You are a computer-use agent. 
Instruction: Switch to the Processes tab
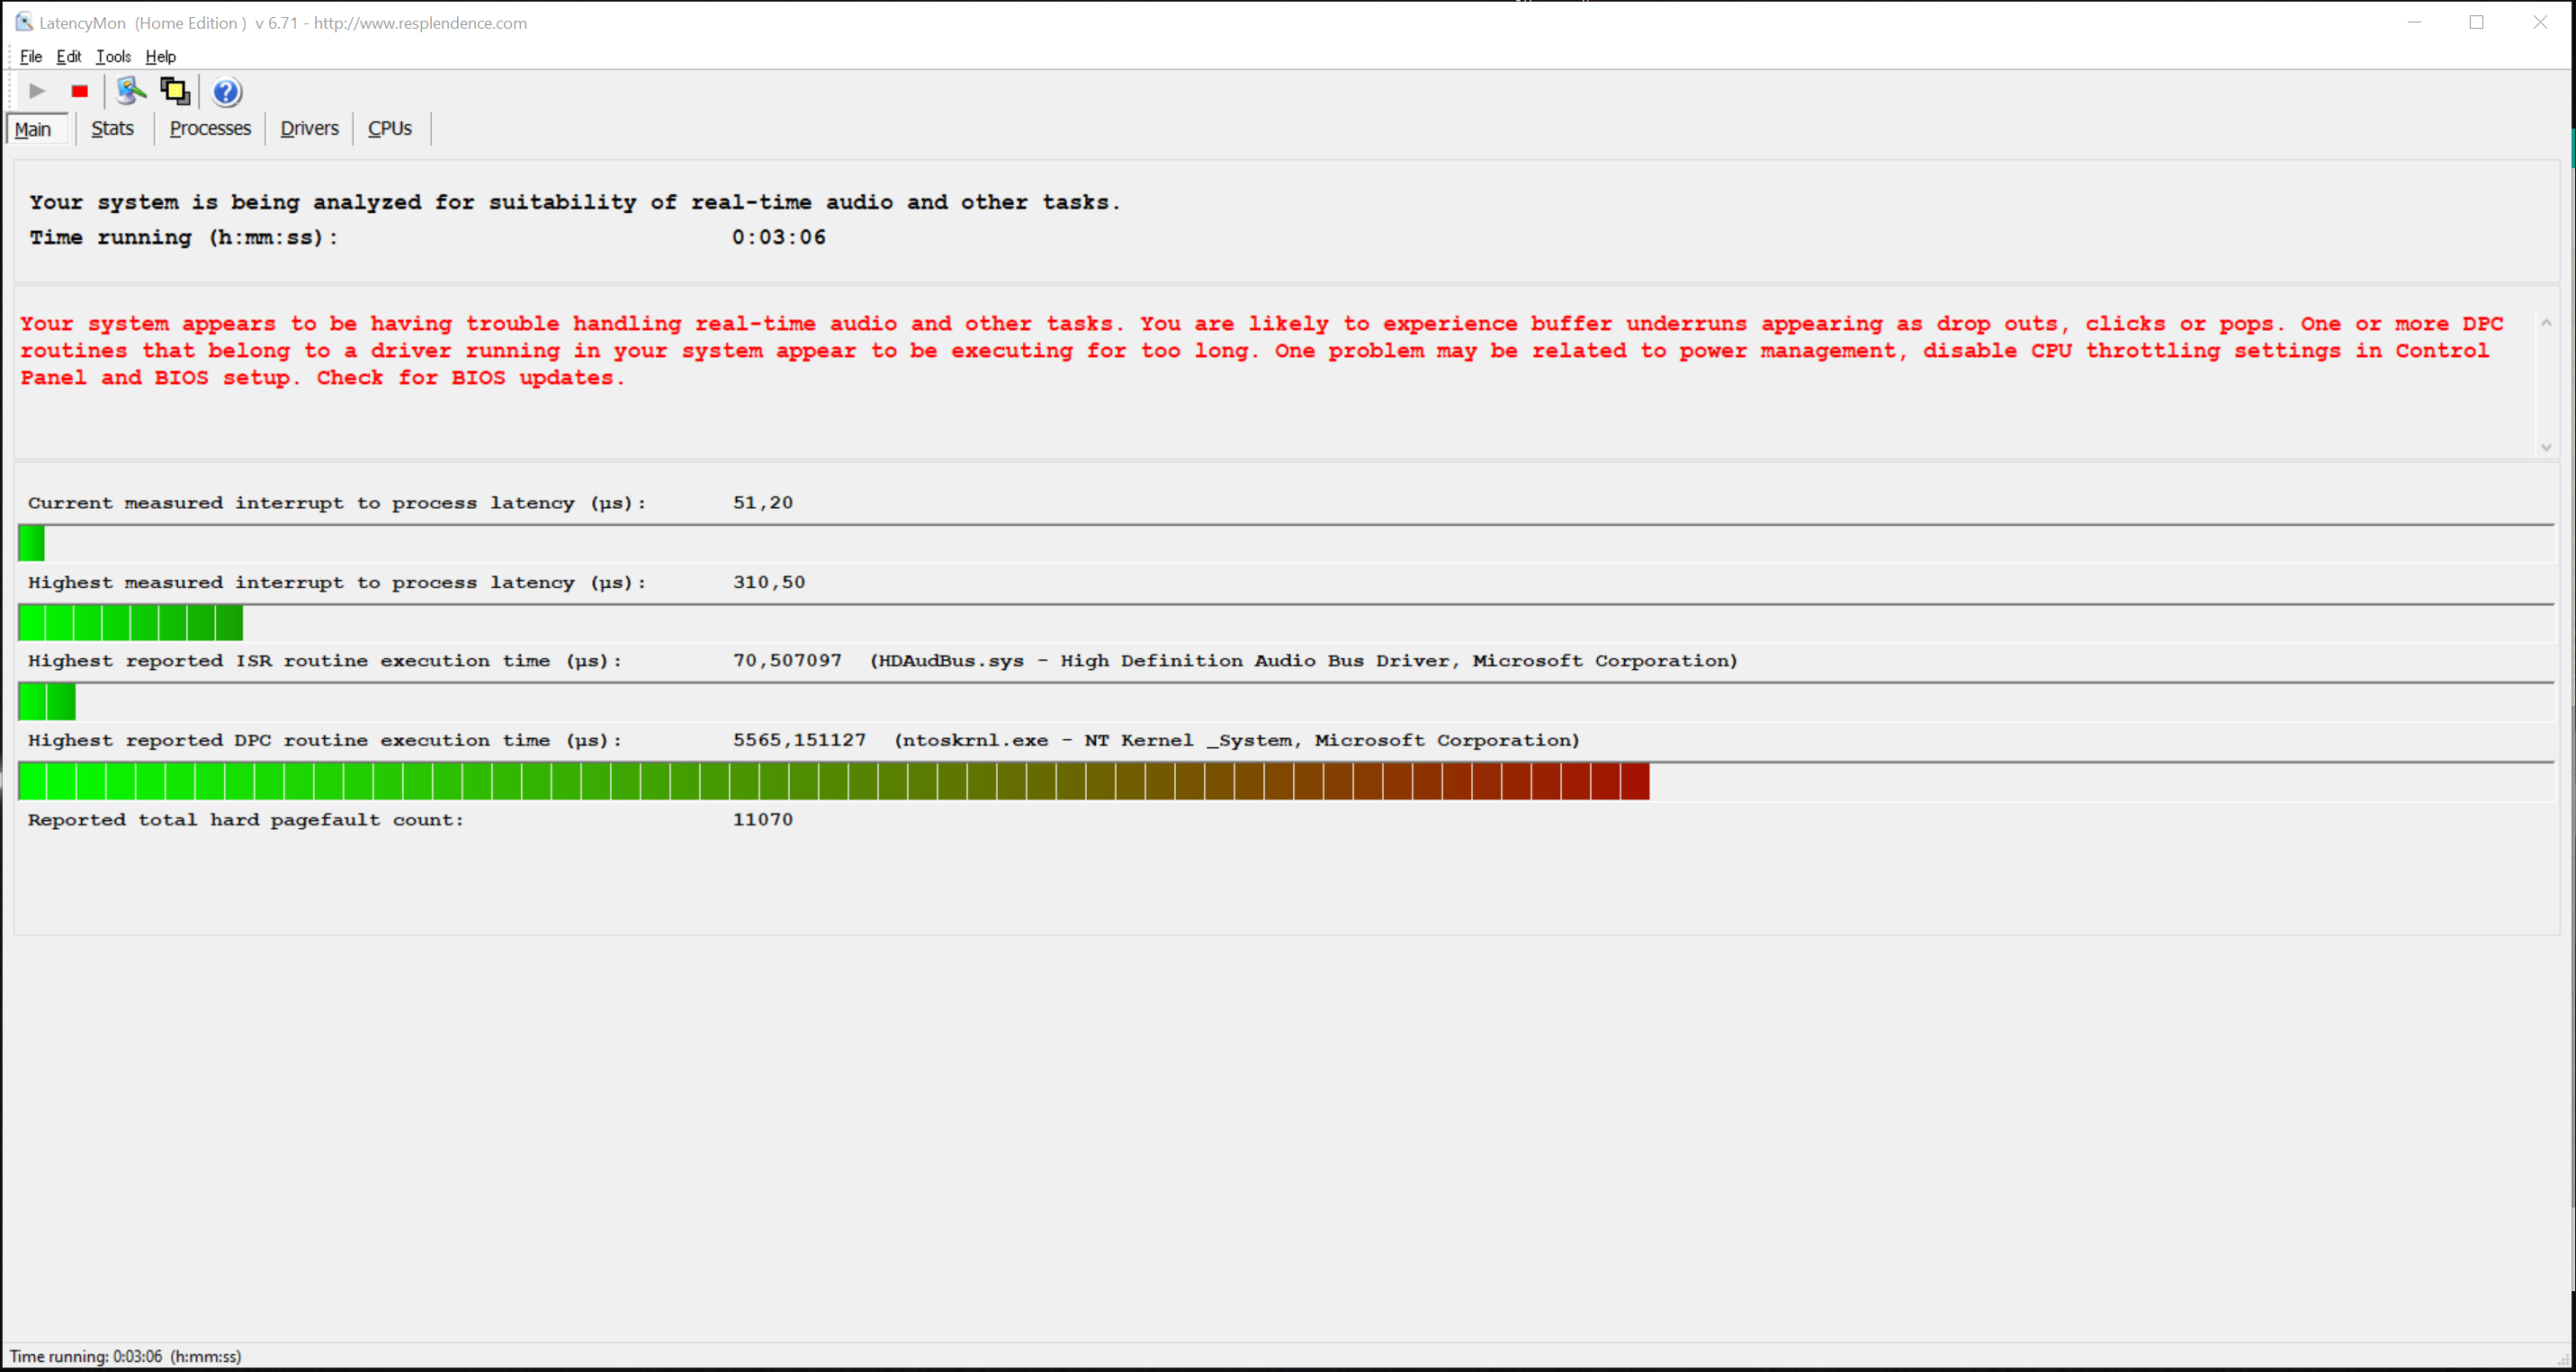tap(210, 128)
